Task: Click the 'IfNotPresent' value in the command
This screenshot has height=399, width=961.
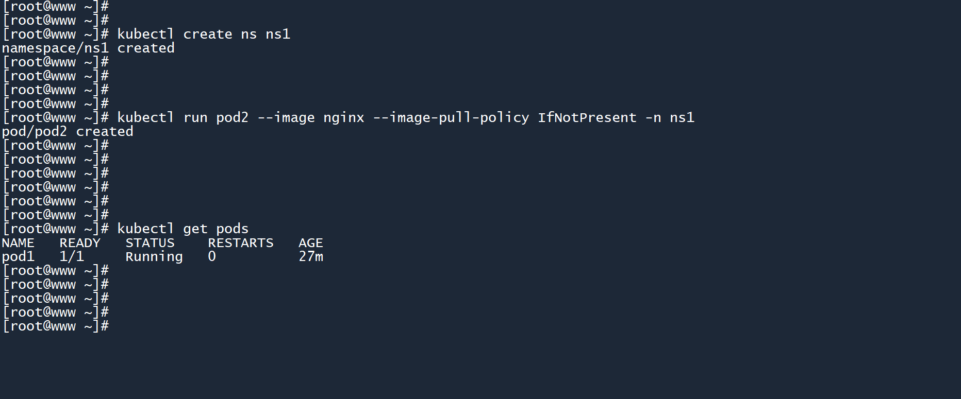Action: (x=587, y=118)
